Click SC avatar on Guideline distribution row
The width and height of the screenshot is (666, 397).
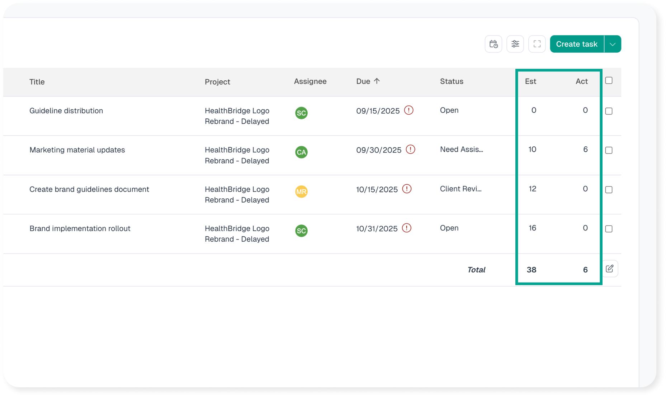click(x=301, y=113)
